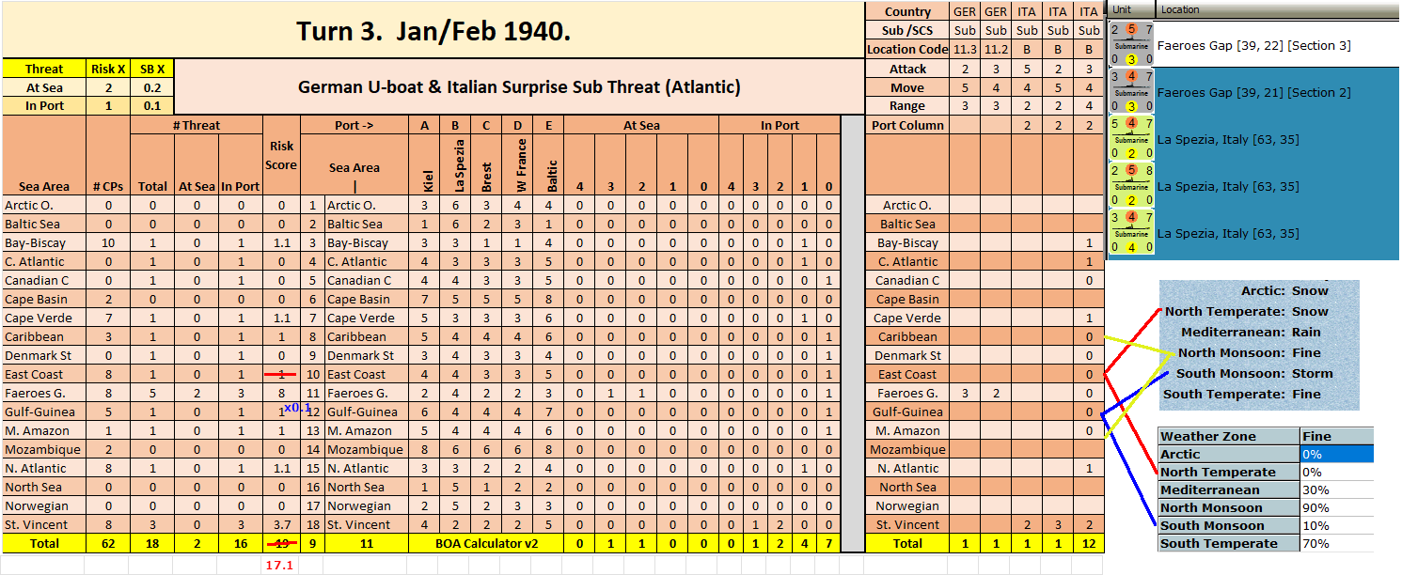Click the 'Port ->' header cell
Viewport: 1402px width, 575px height.
(354, 125)
